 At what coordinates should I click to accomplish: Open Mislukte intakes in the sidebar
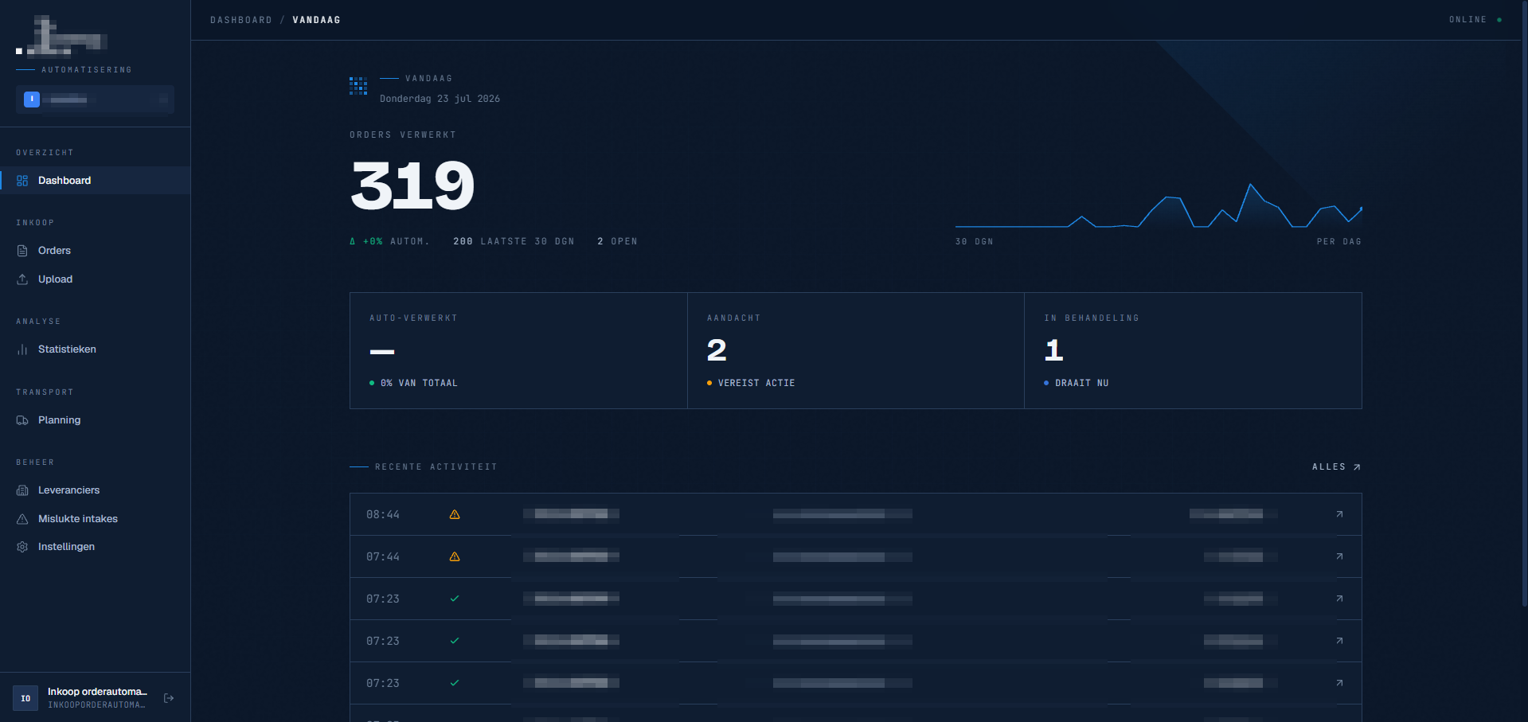95,519
